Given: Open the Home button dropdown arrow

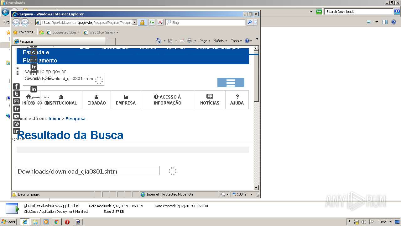Looking at the screenshot, I should coord(164,41).
